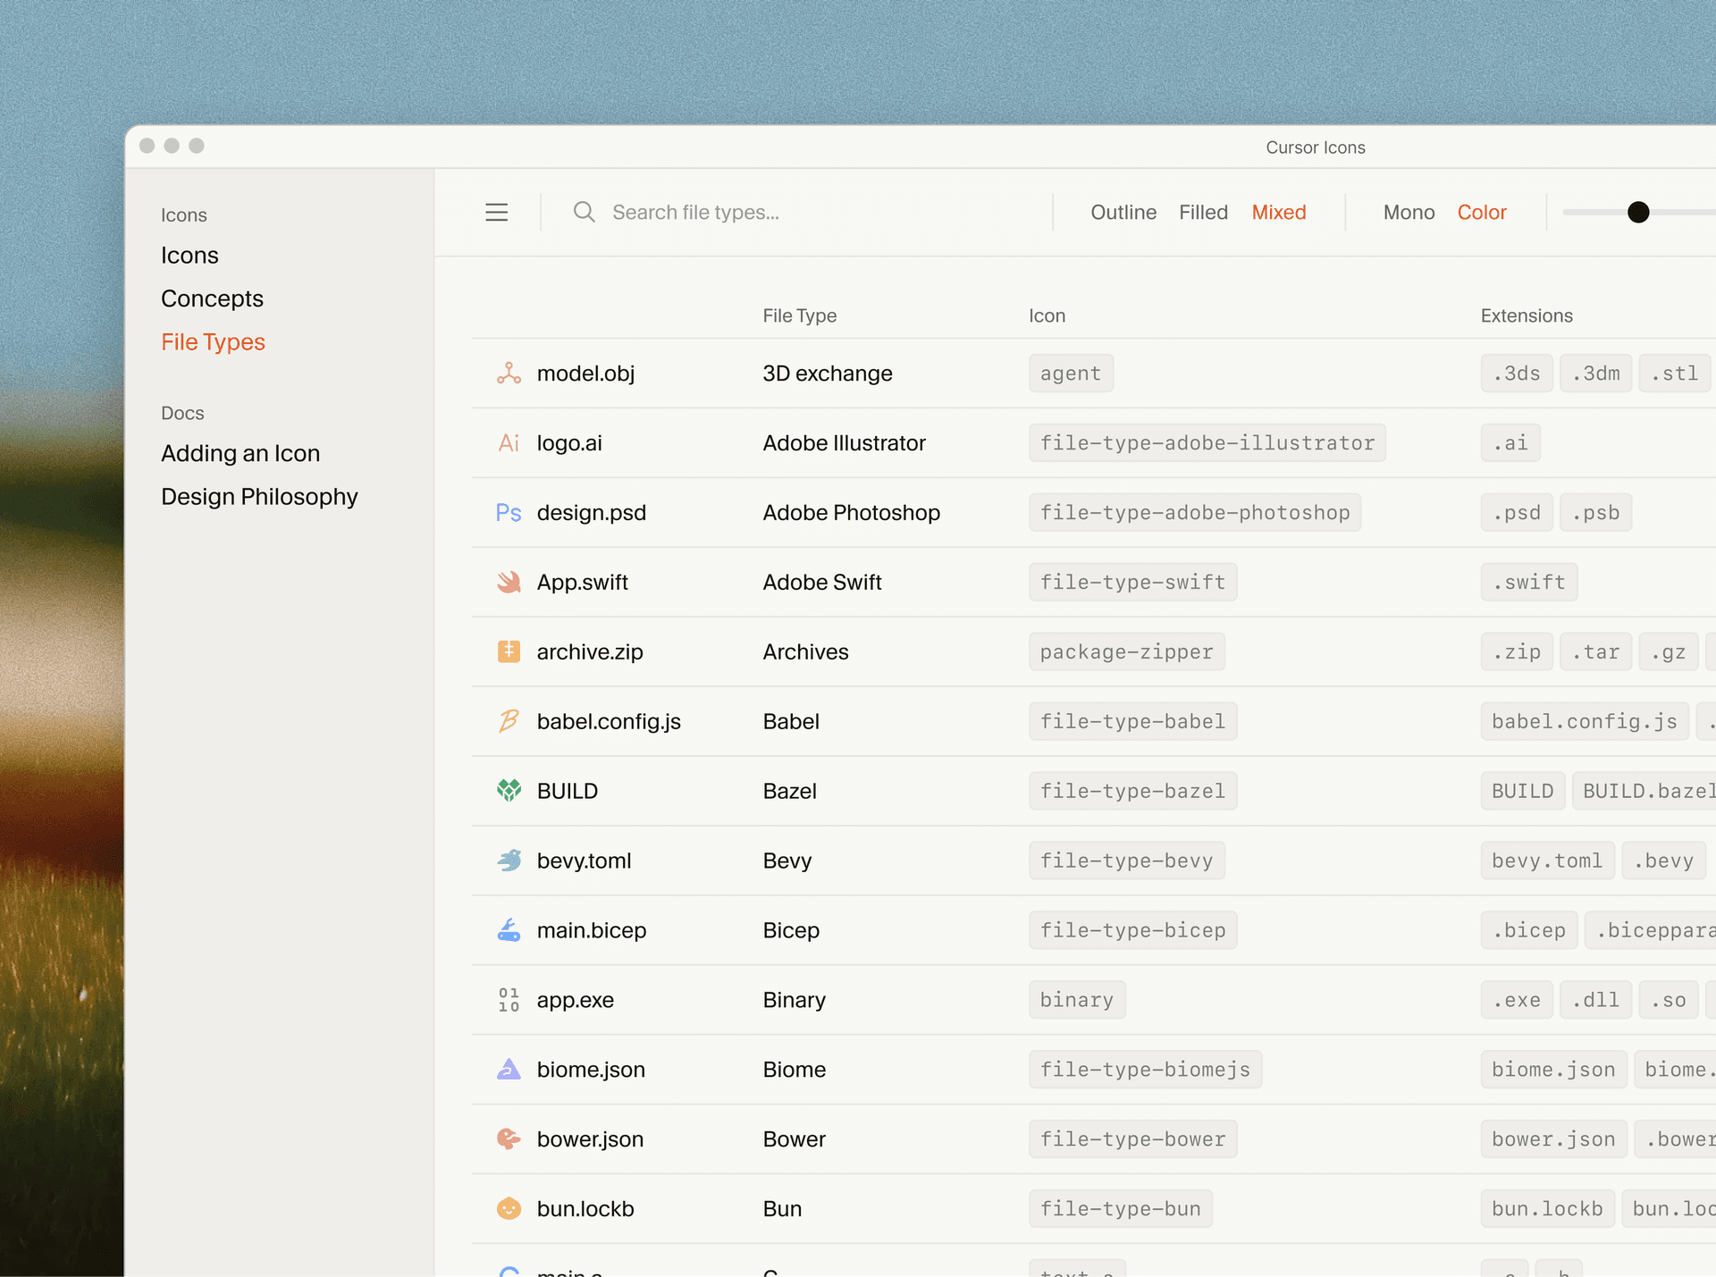Click the Bun file icon
The height and width of the screenshot is (1277, 1716).
[x=509, y=1209]
